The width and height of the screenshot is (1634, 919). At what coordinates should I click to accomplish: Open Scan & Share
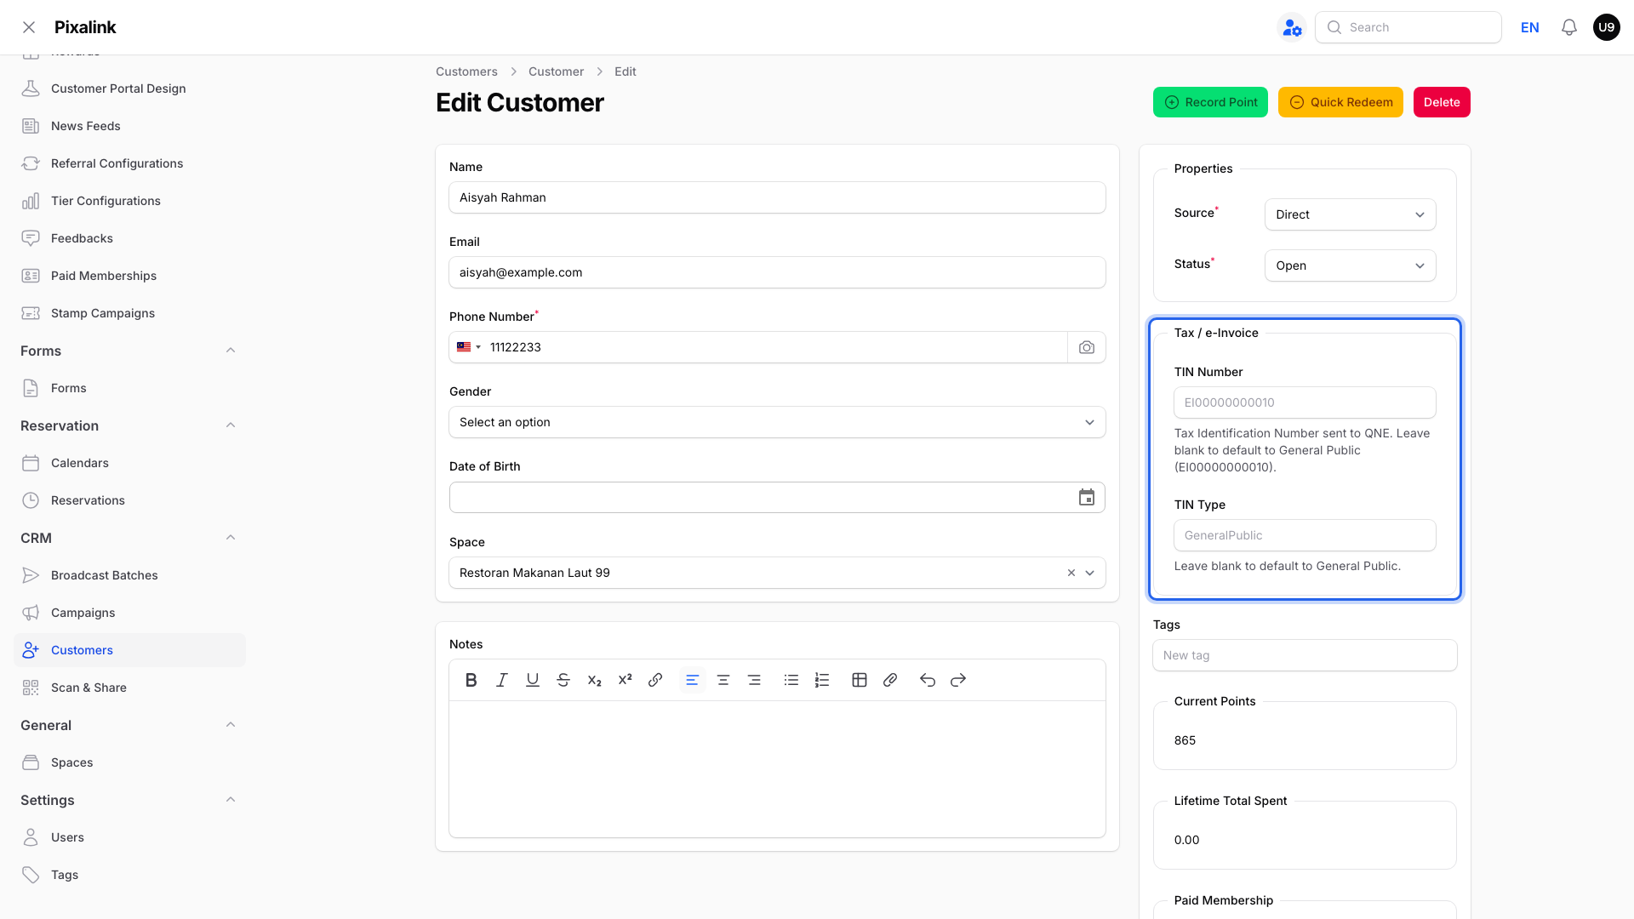(x=129, y=688)
